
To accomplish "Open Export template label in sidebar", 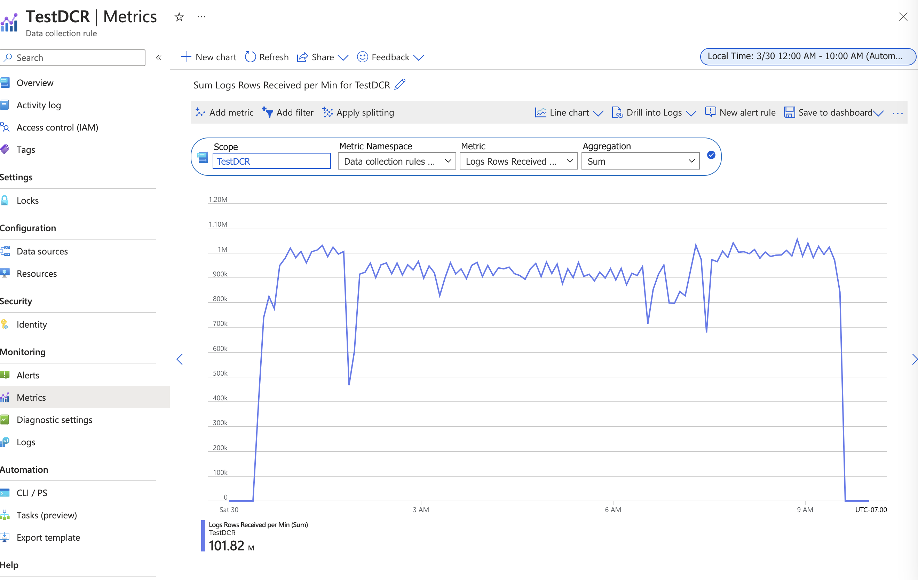I will 48,537.
